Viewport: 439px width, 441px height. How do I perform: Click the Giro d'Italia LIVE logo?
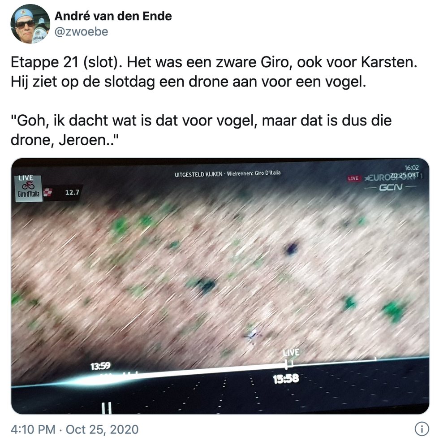(28, 188)
